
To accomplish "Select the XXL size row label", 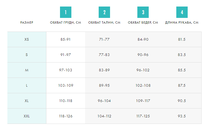I will click(x=27, y=116).
